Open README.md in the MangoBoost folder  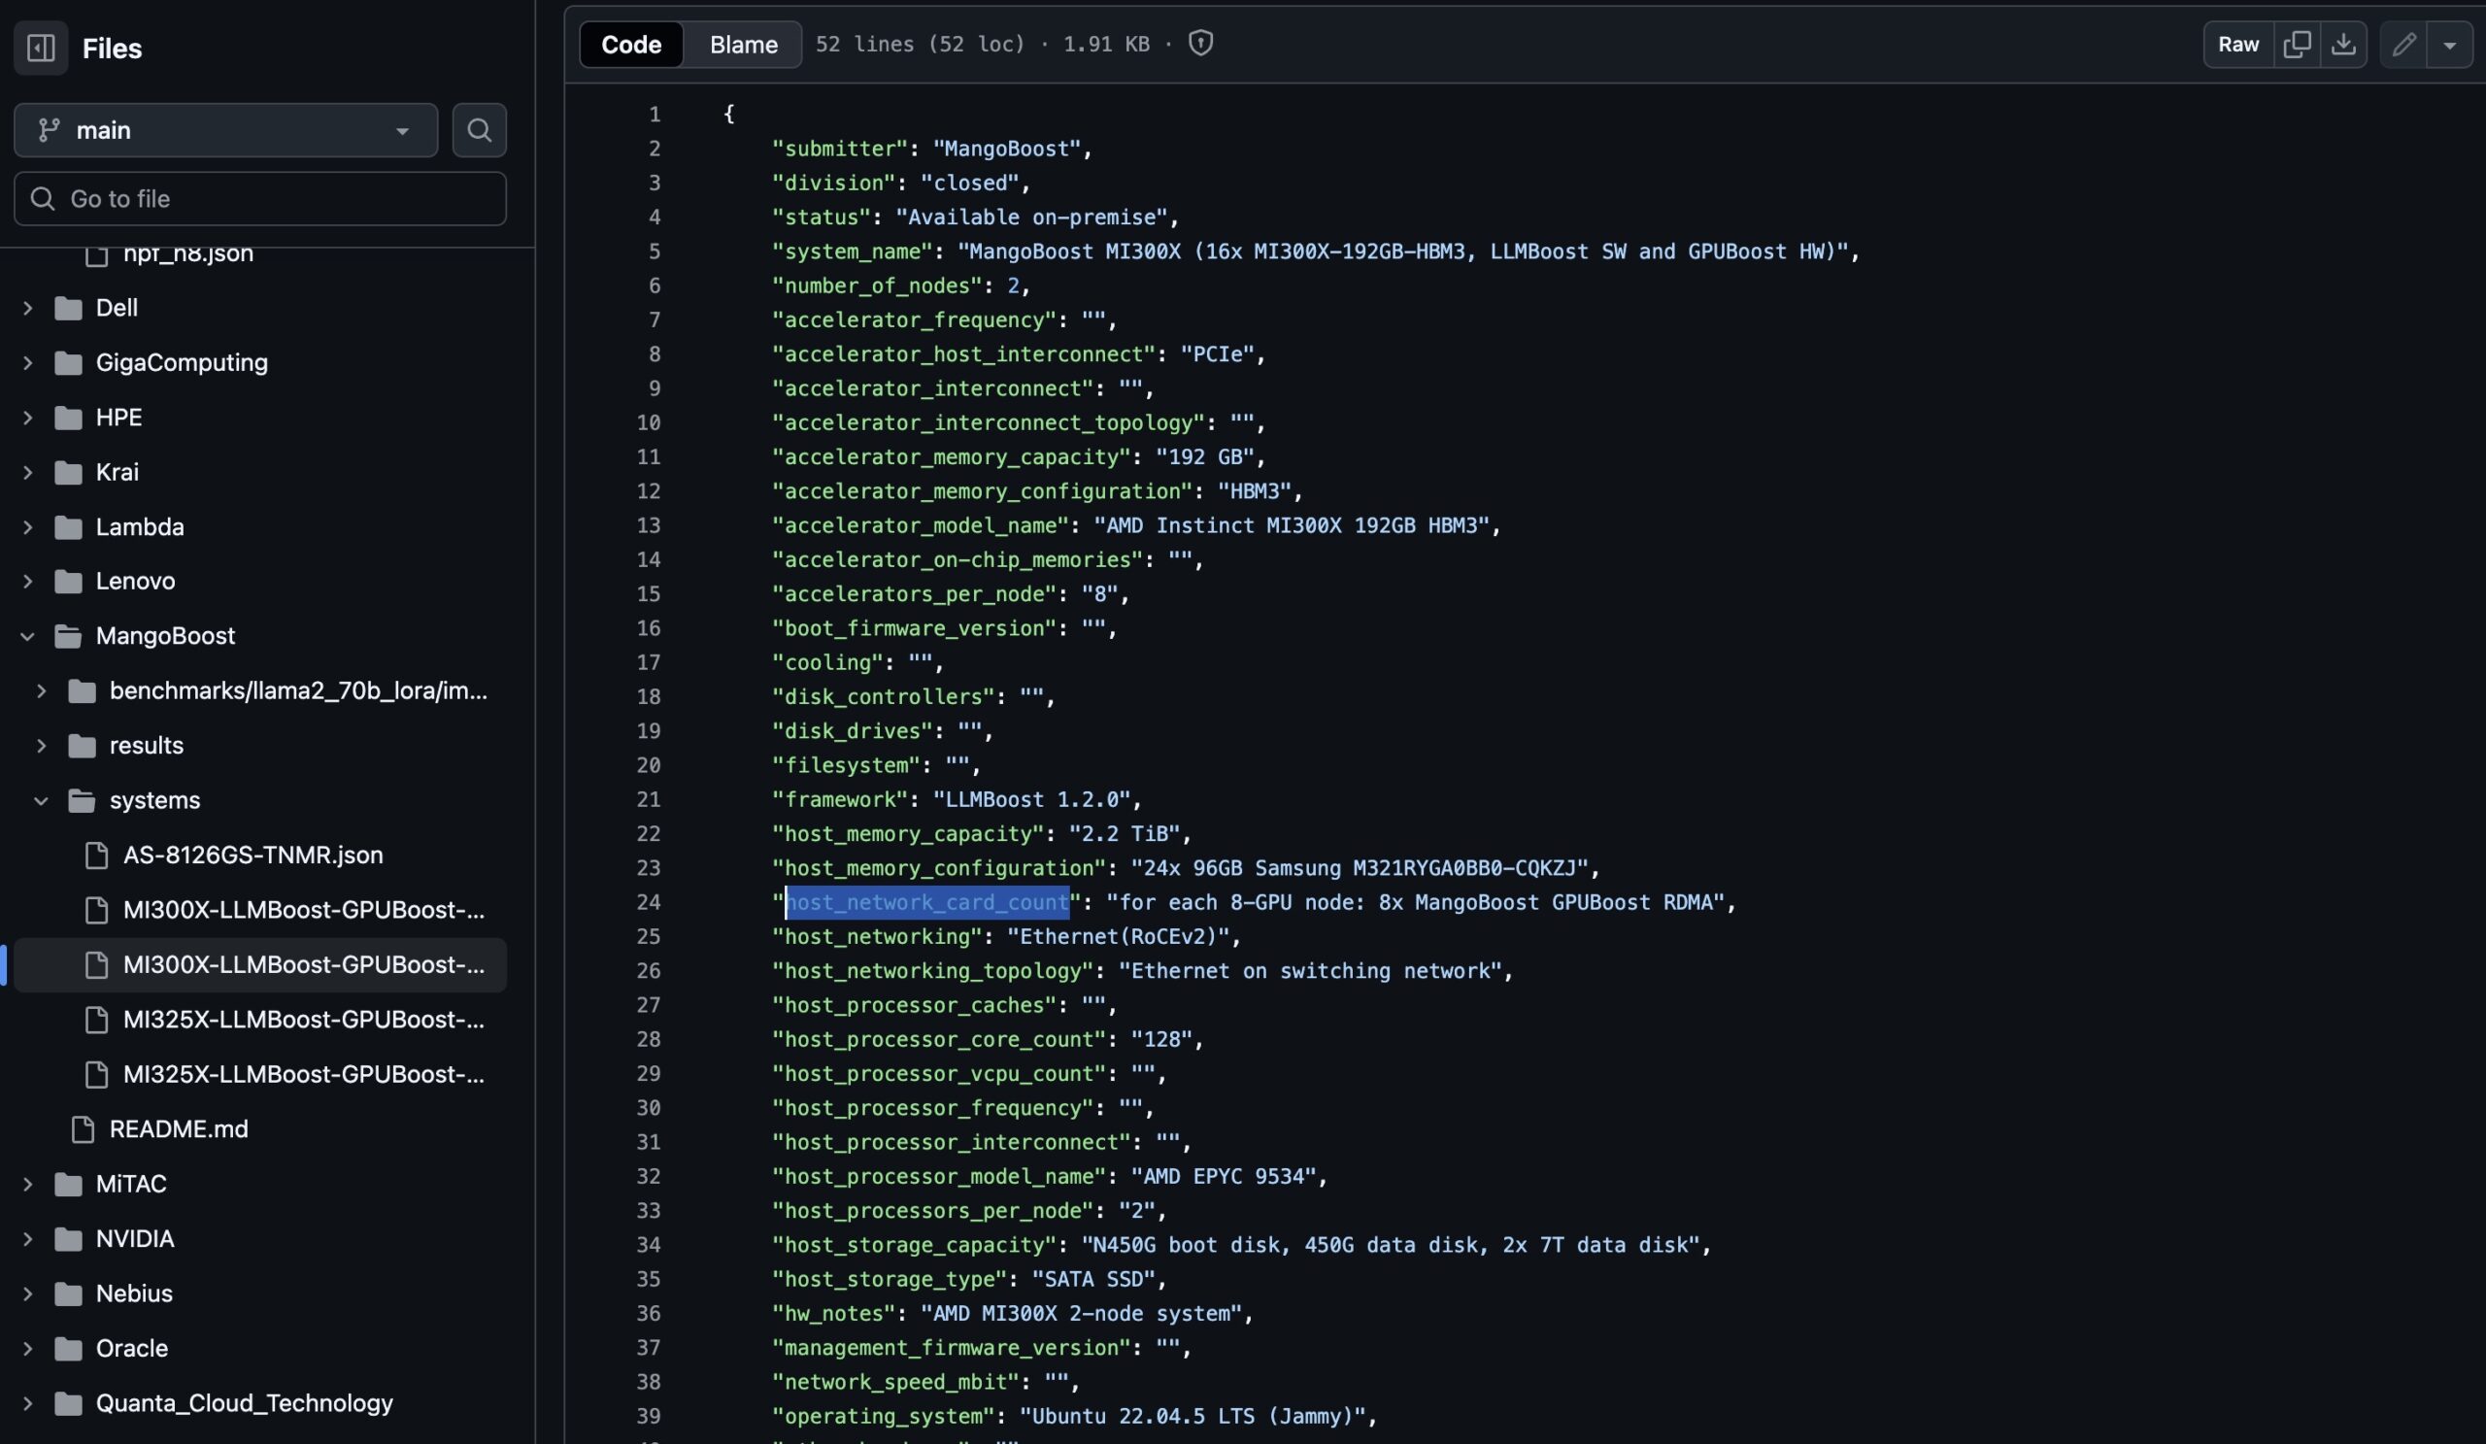tap(178, 1128)
